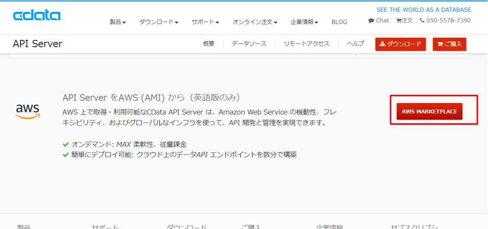Switch to the データソース tab
This screenshot has width=488, height=229.
click(249, 44)
